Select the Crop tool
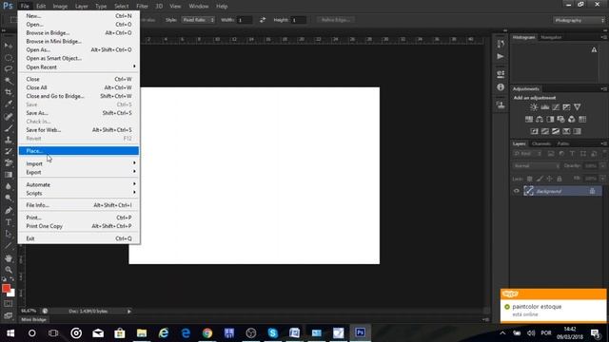This screenshot has width=609, height=342. [x=9, y=92]
